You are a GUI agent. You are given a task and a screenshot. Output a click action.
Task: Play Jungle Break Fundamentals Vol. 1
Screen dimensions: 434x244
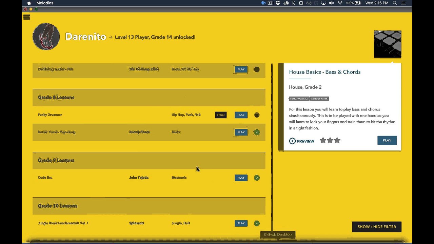tap(241, 223)
